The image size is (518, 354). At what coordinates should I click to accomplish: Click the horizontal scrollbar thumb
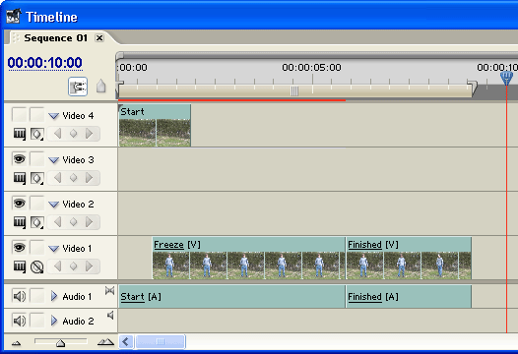pos(161,341)
